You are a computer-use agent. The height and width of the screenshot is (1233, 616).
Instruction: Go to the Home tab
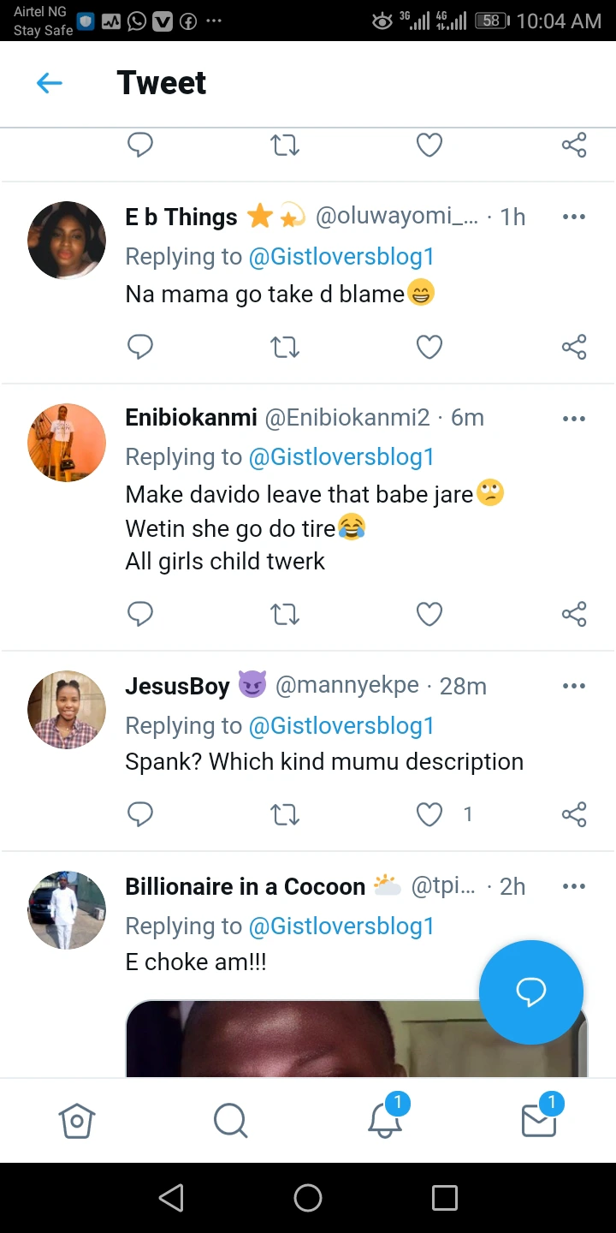[x=77, y=1120]
